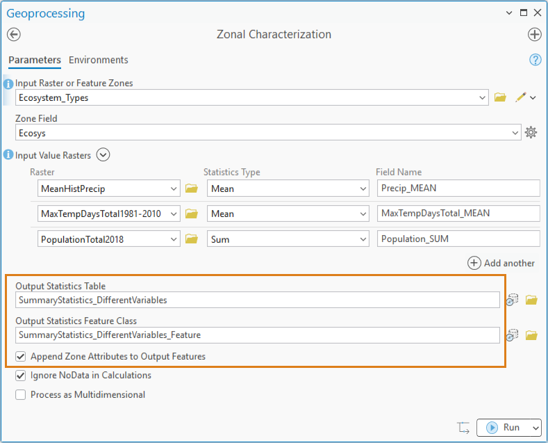The width and height of the screenshot is (548, 443).
Task: Click the batch/schedule icon beside Run
Action: point(463,428)
